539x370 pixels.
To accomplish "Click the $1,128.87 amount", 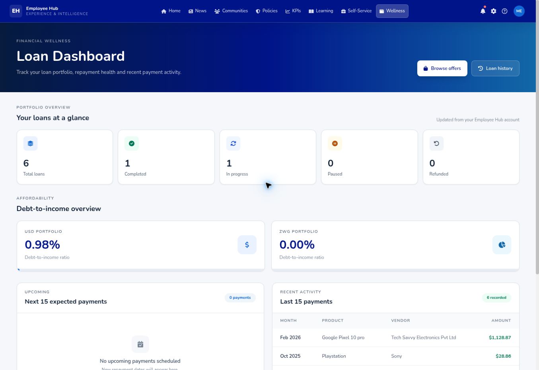I will (500, 338).
